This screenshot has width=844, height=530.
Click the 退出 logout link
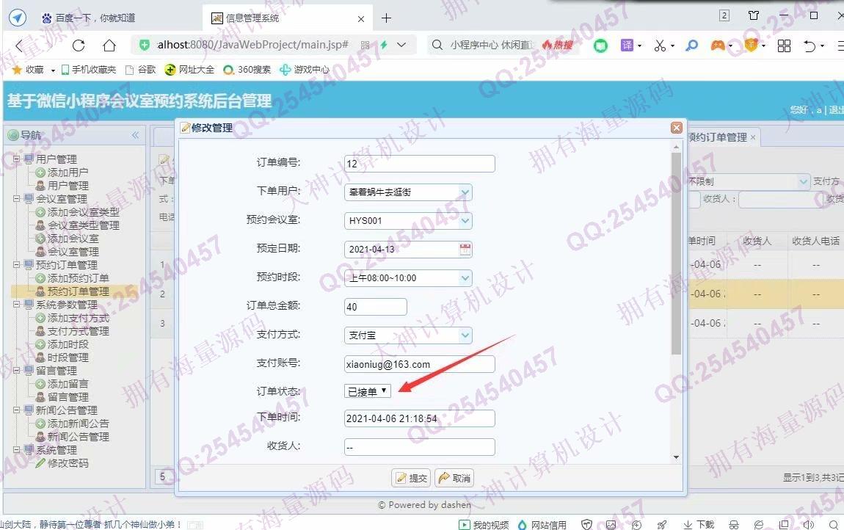point(836,110)
